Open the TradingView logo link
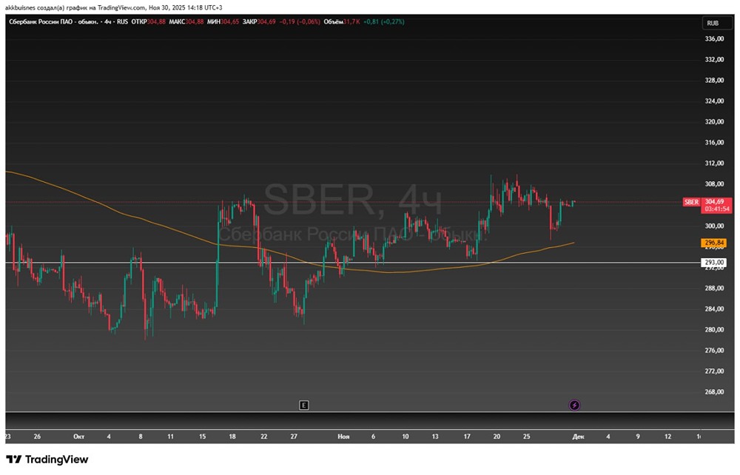 point(47,459)
